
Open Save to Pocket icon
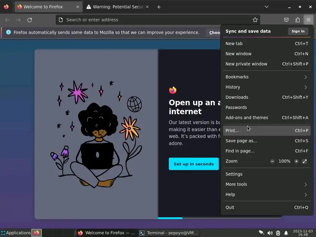(286, 20)
